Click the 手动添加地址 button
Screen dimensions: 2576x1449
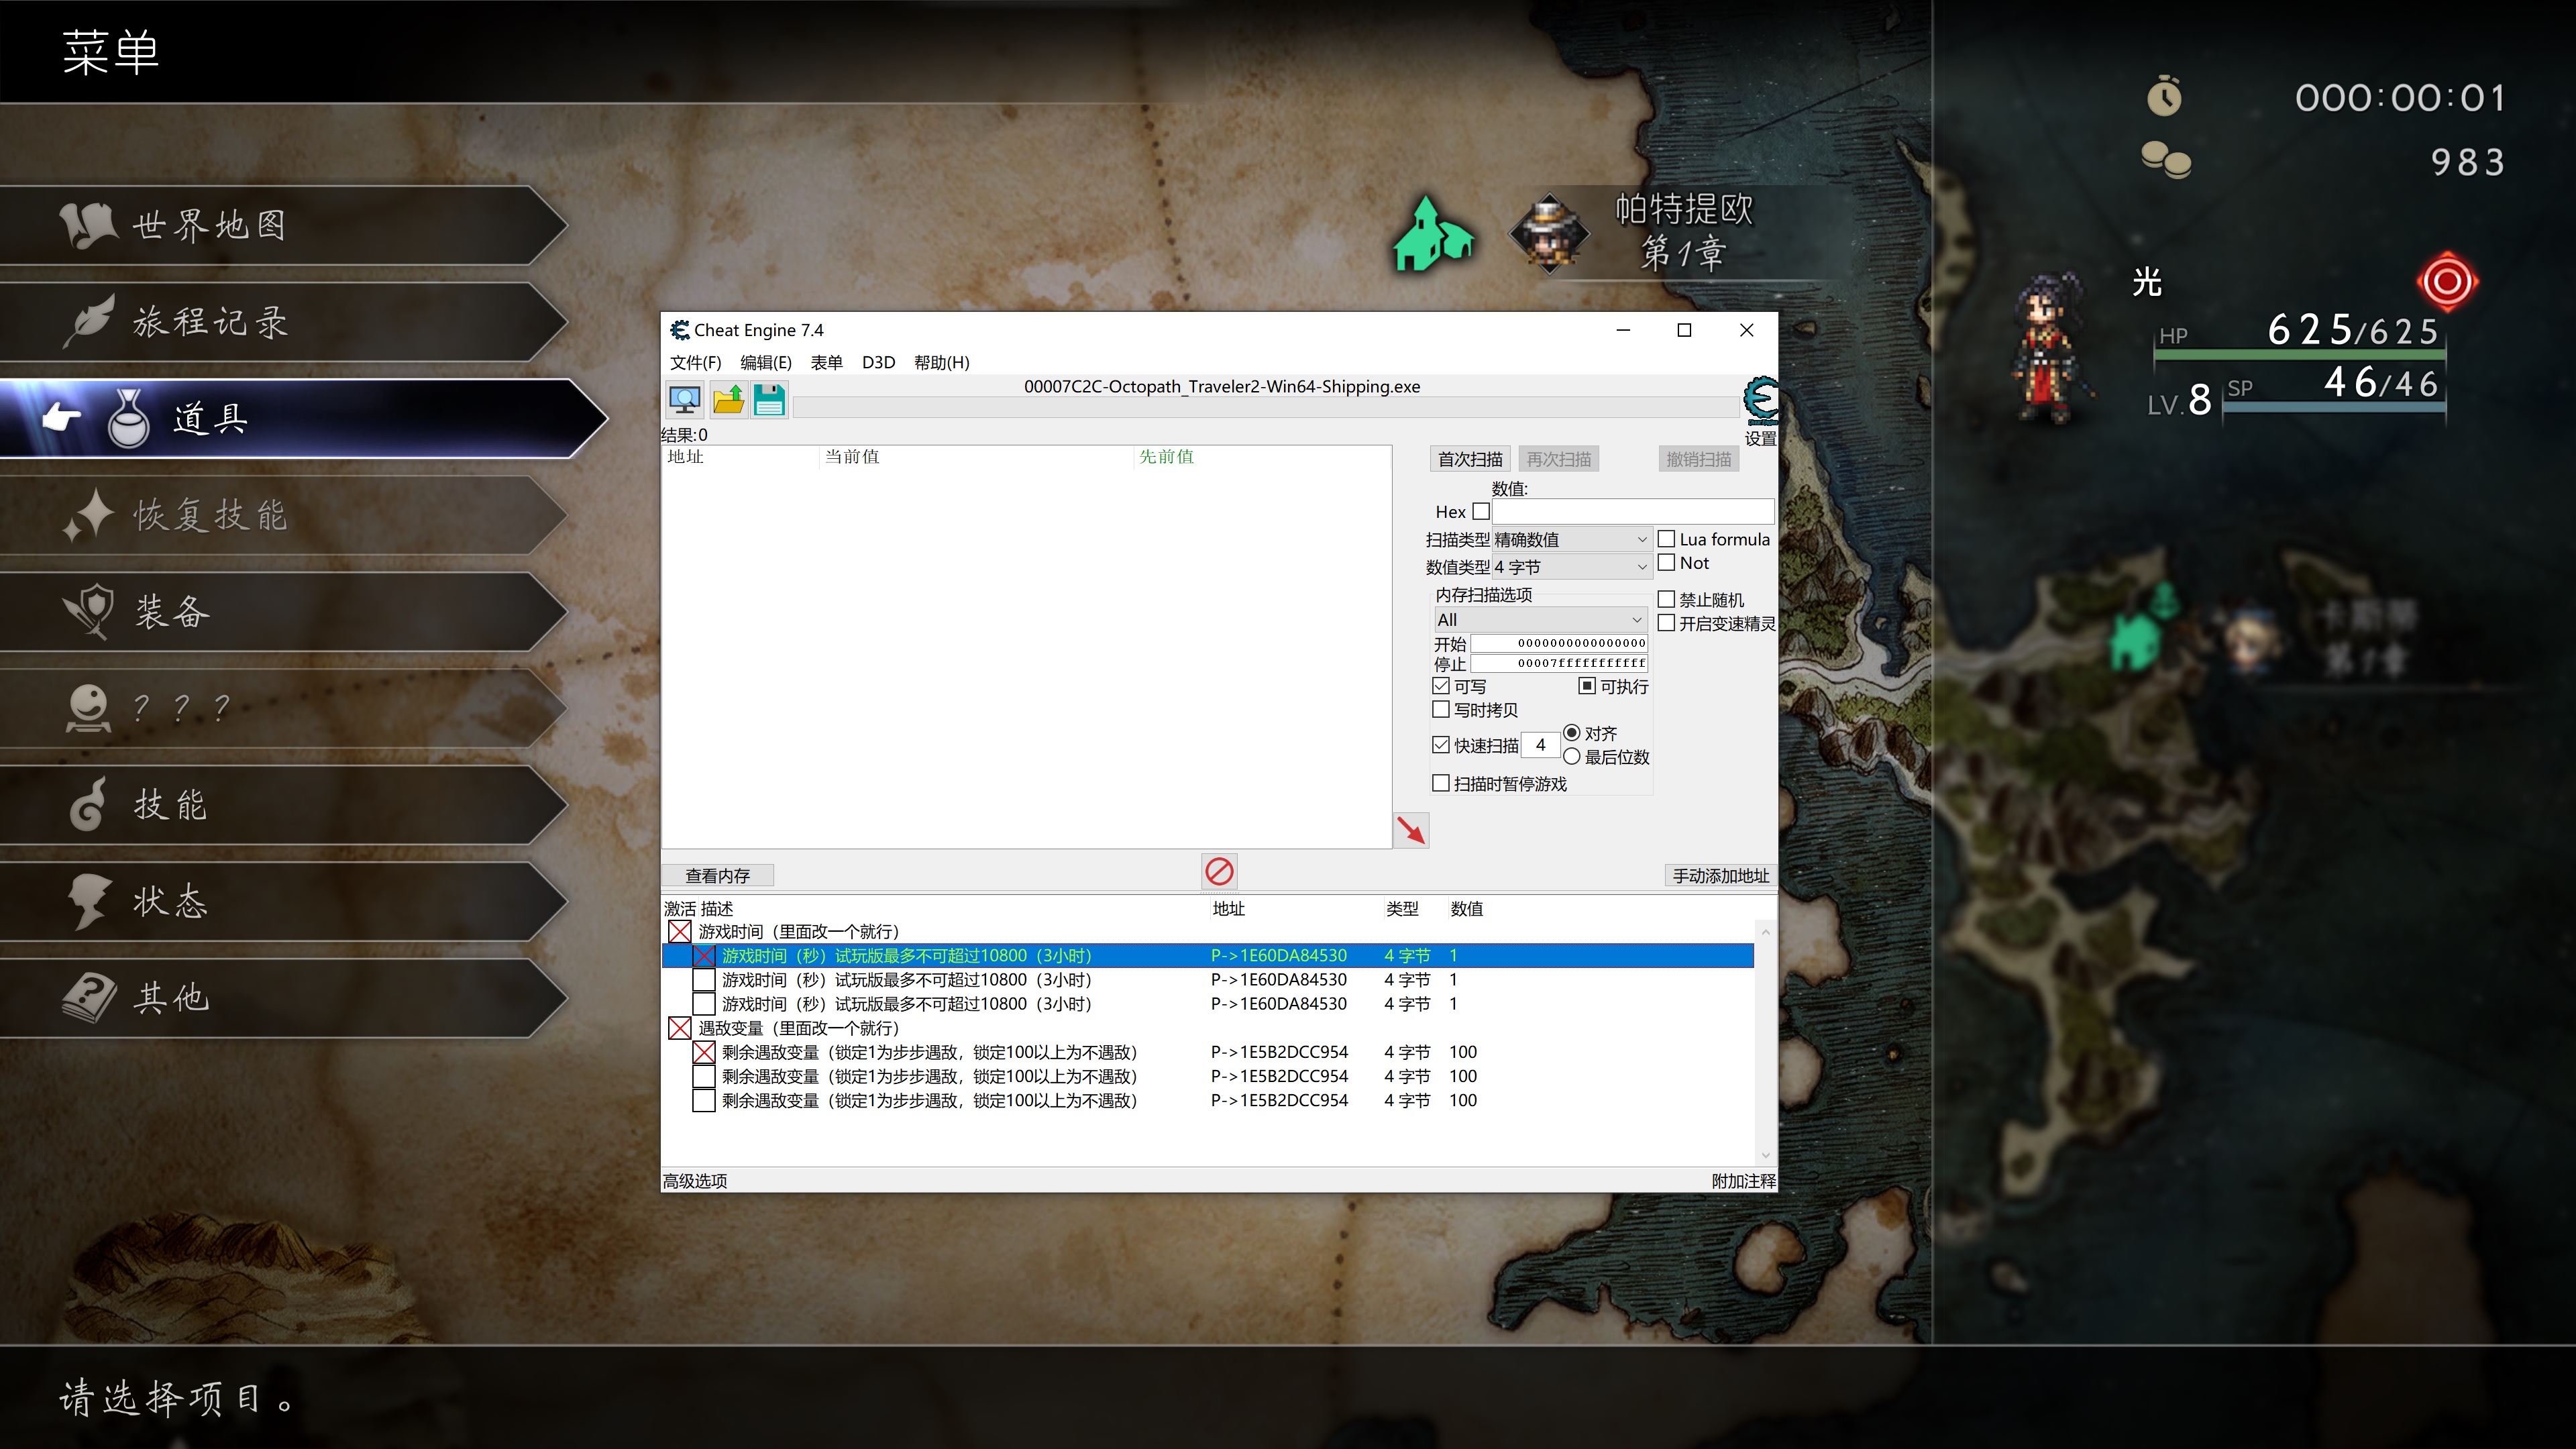point(1720,876)
